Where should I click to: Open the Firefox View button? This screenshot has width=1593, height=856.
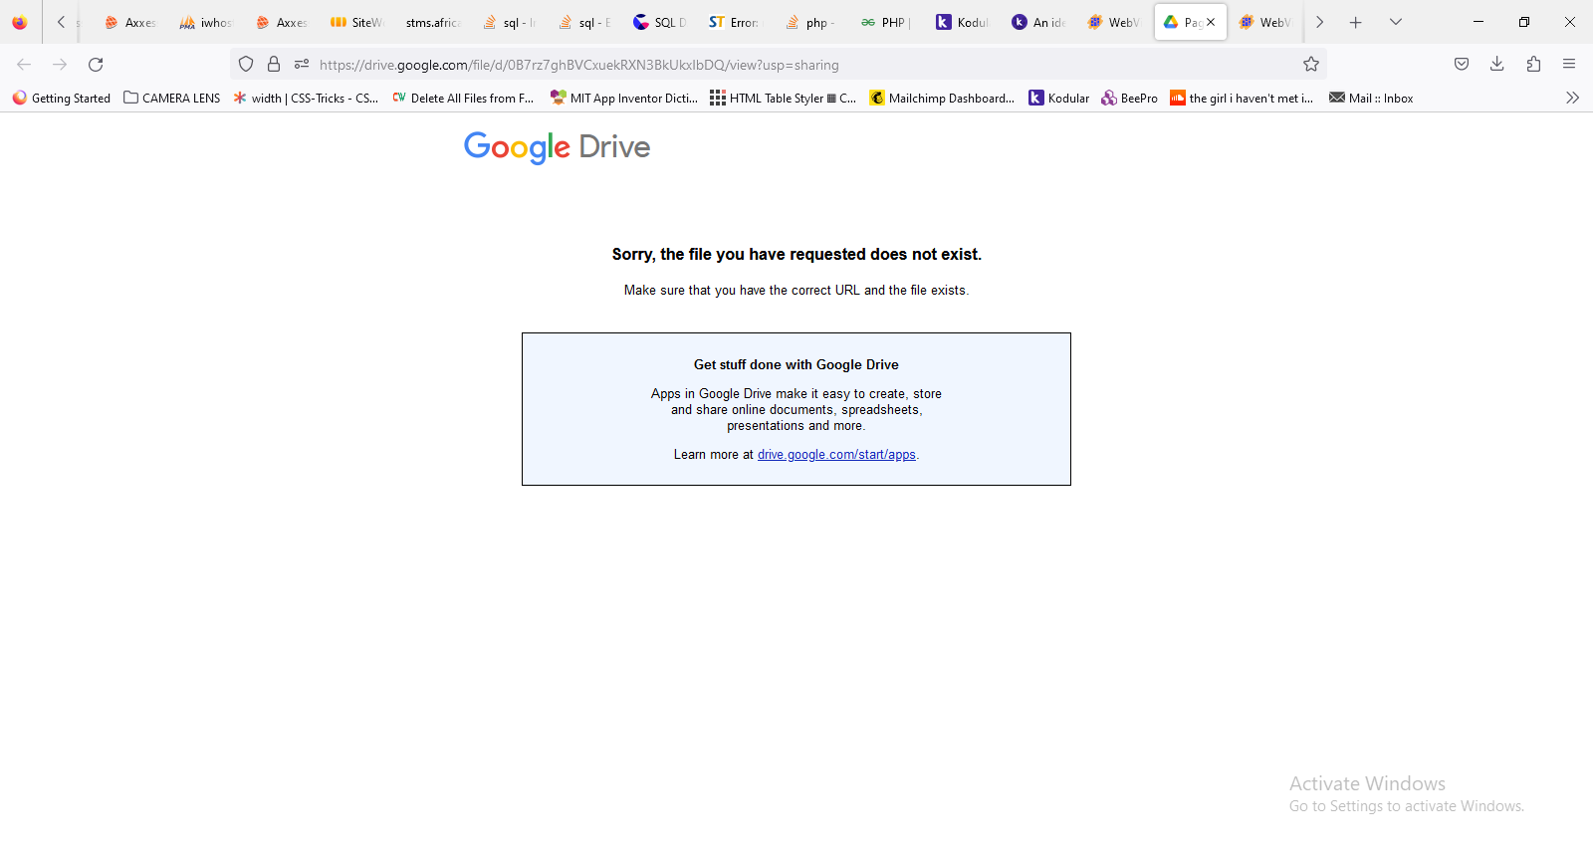pos(20,22)
